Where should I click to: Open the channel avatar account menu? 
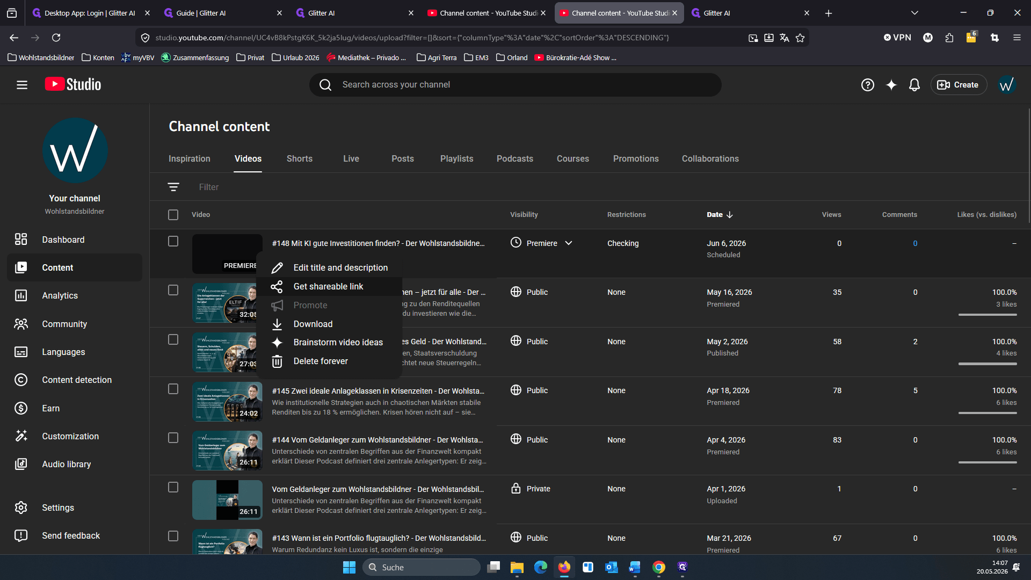point(1007,85)
